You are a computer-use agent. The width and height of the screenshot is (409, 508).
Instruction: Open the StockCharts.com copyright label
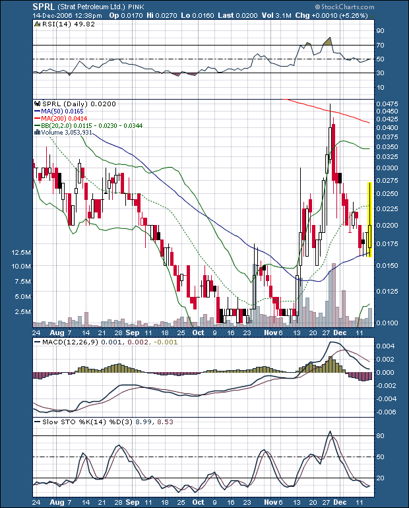(344, 7)
